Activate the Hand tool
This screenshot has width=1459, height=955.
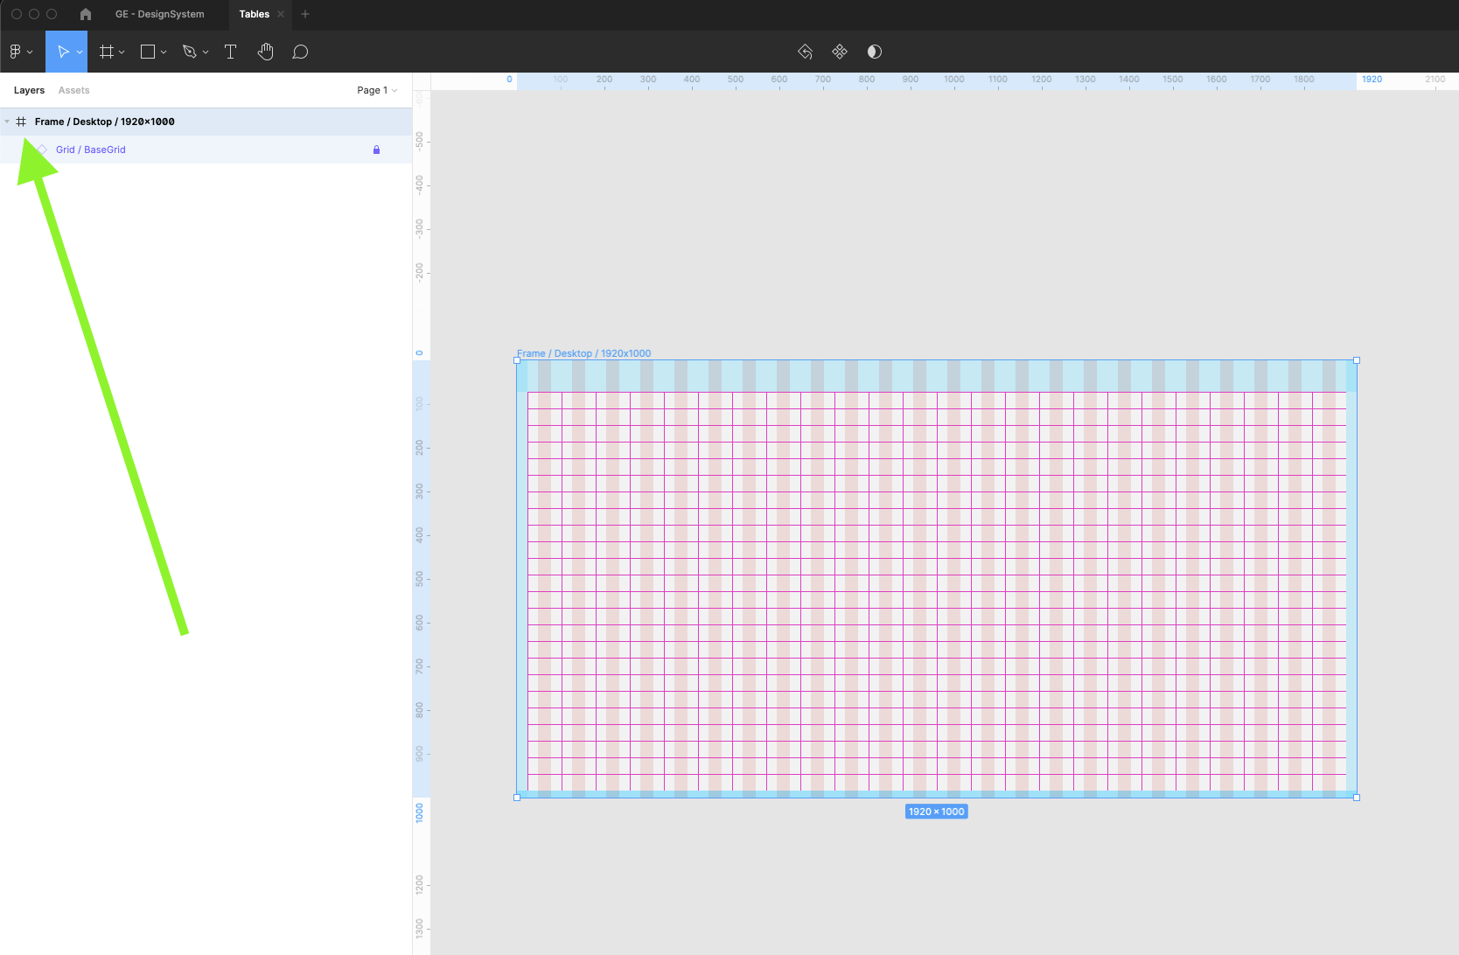[266, 52]
